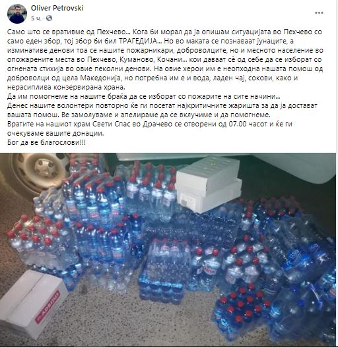338x347 pixels.
Task: Click the 'Бог да ве благослови!!!' line
Action: coord(46,142)
